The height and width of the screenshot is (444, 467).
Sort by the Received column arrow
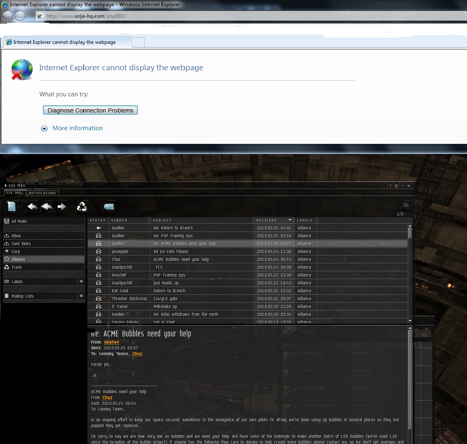click(x=290, y=220)
